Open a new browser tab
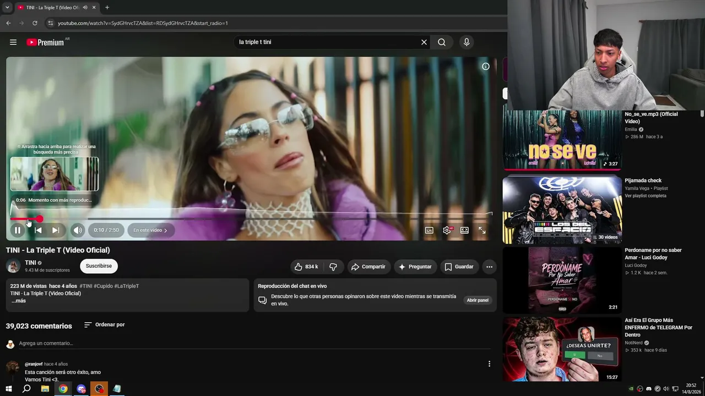705x396 pixels. tap(107, 8)
